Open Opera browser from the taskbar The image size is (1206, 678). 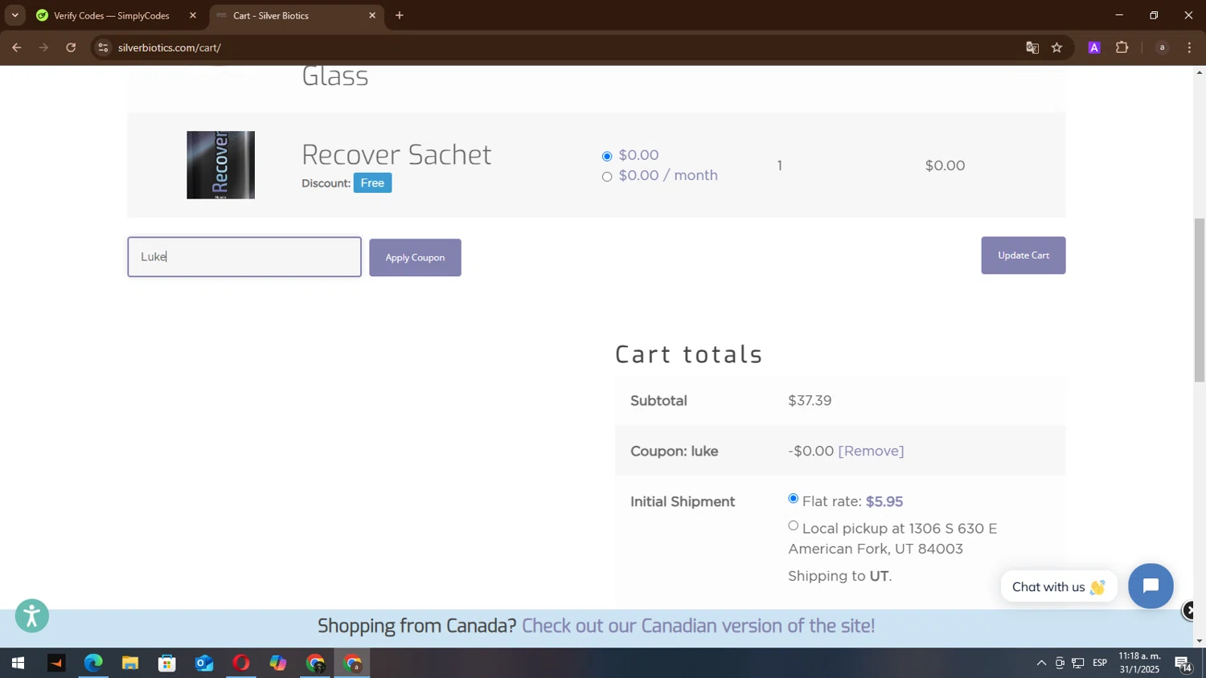pos(241,664)
